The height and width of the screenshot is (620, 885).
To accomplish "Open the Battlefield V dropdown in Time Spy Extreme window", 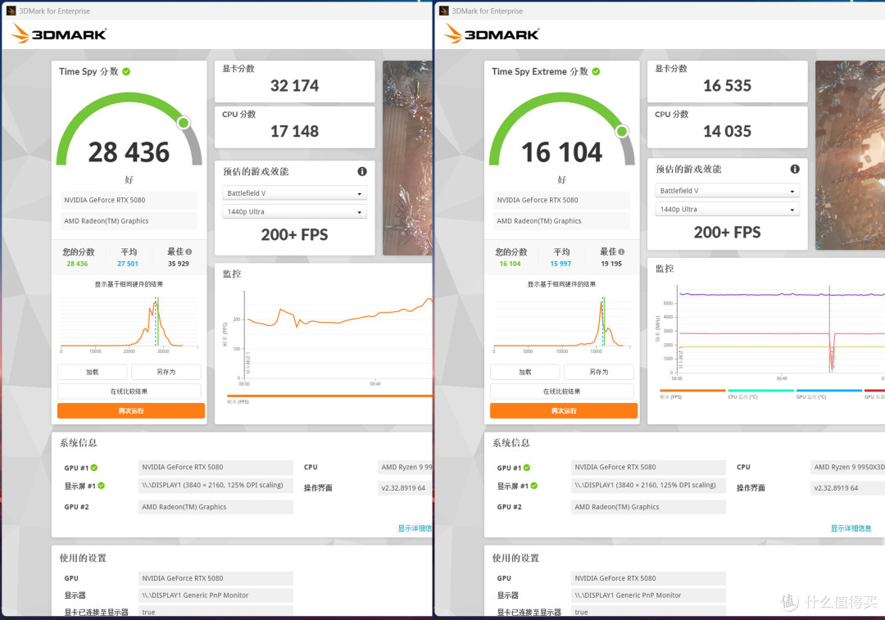I will point(728,191).
